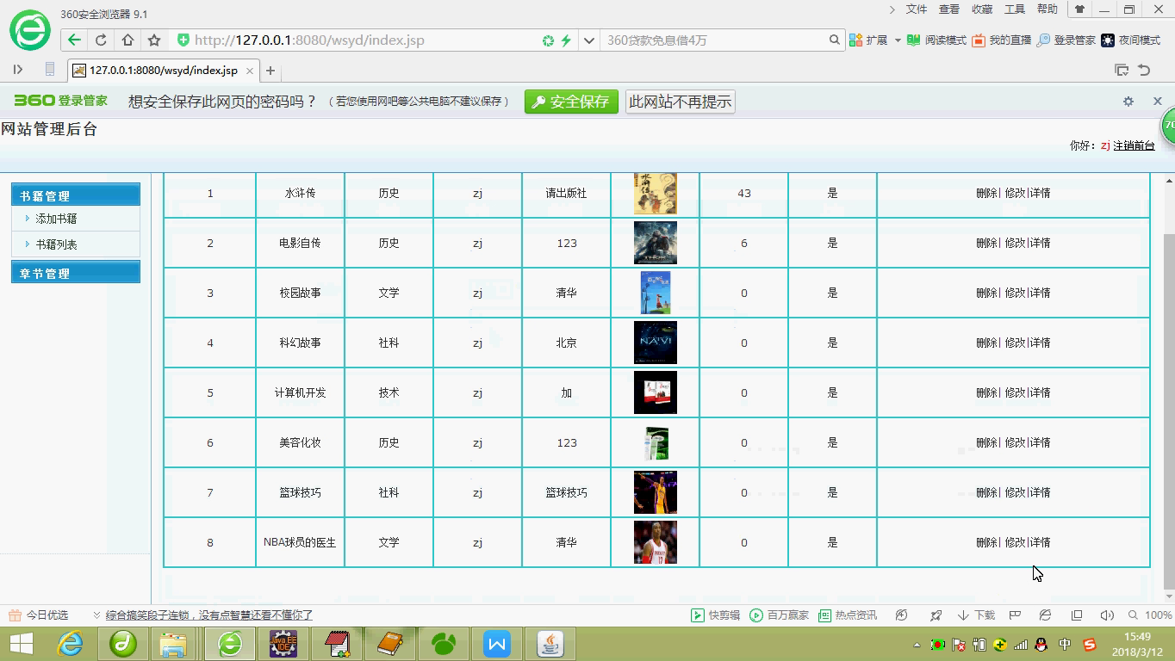Open 添加书籍 in the sidebar

pyautogui.click(x=56, y=219)
